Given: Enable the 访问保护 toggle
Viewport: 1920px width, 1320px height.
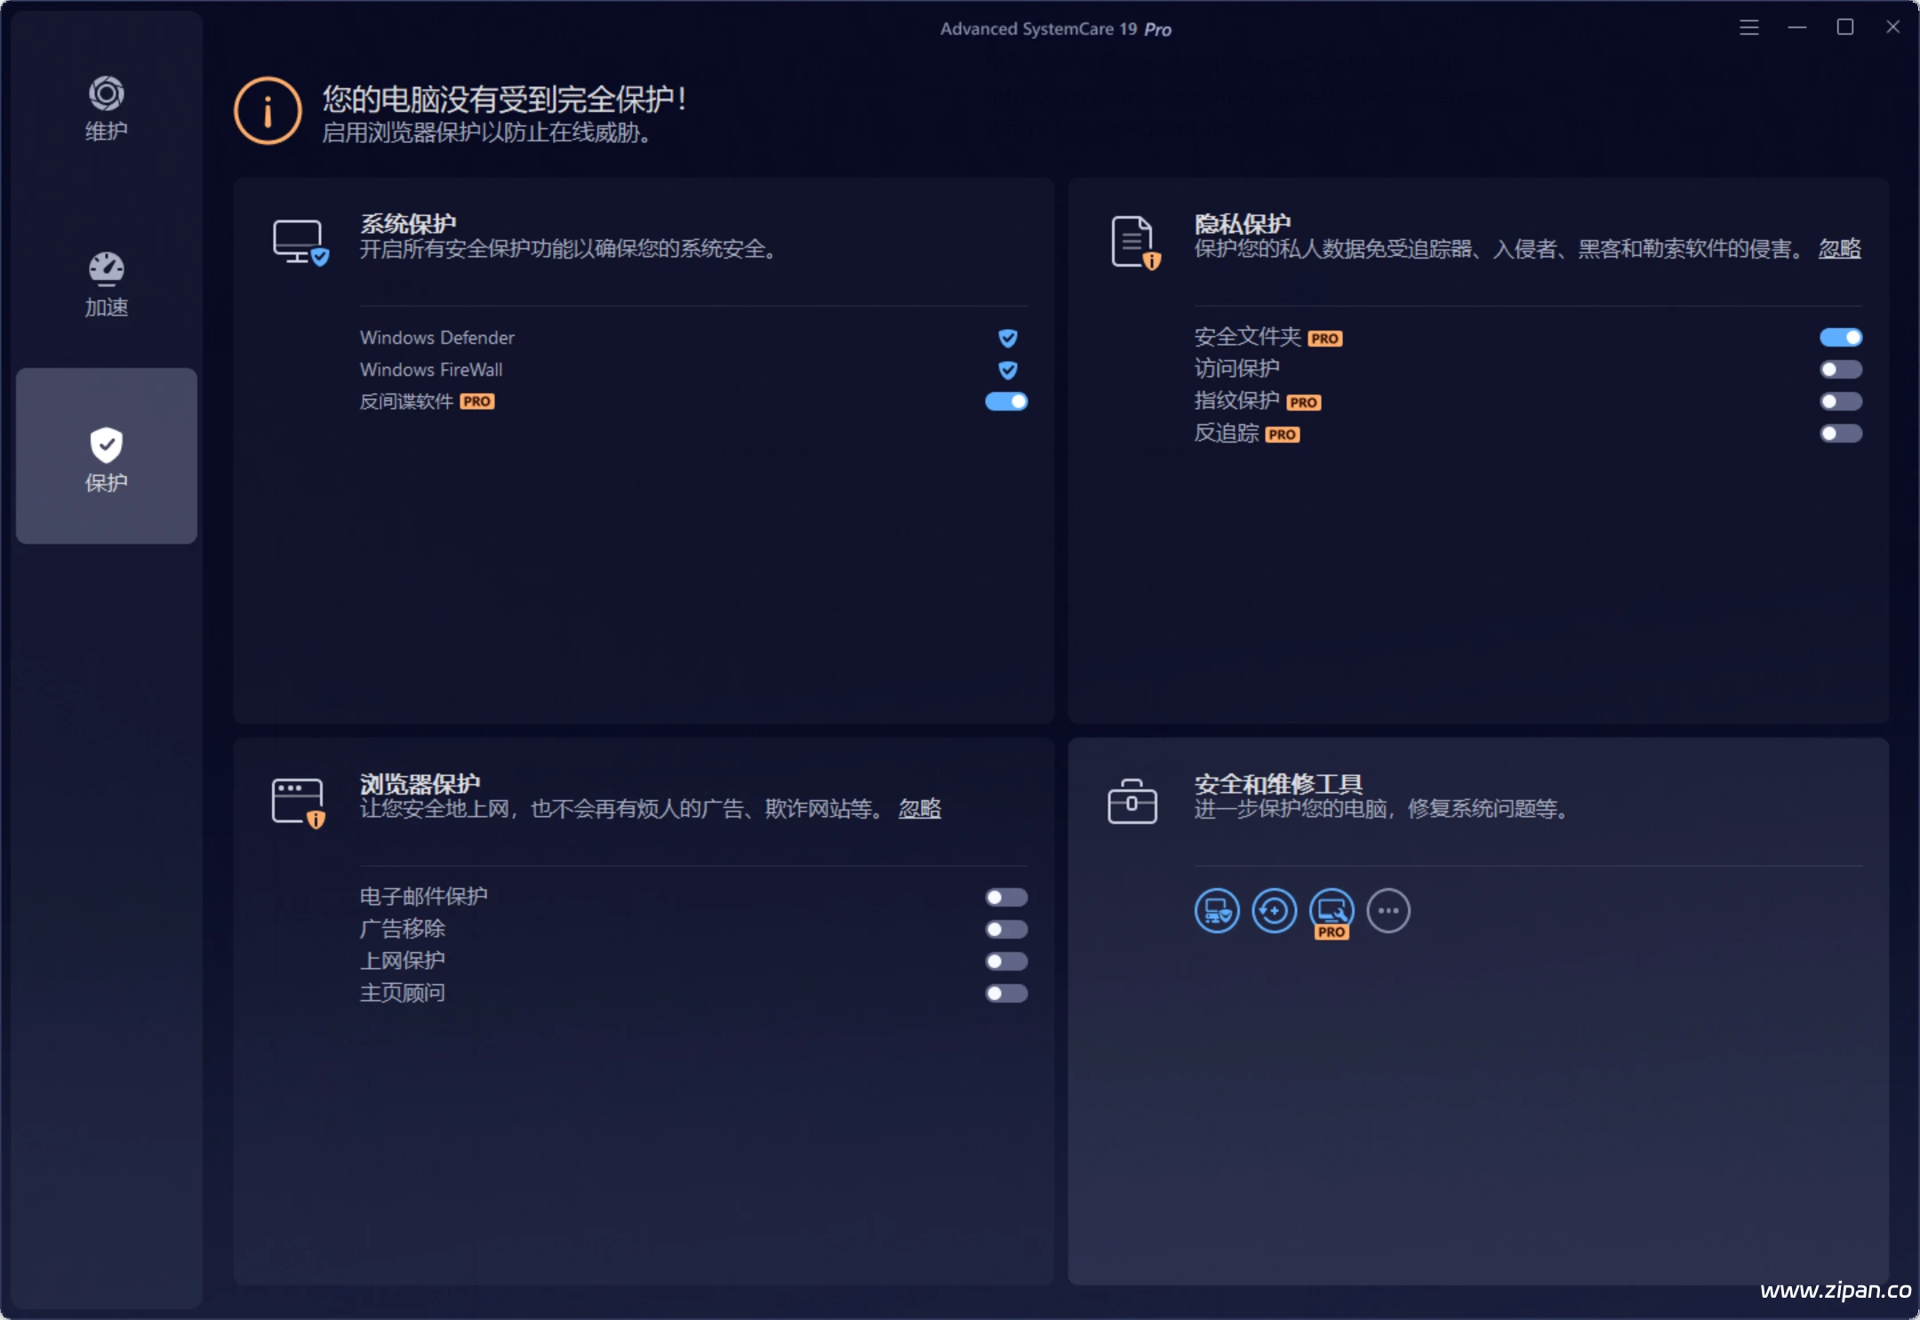Looking at the screenshot, I should [x=1841, y=370].
